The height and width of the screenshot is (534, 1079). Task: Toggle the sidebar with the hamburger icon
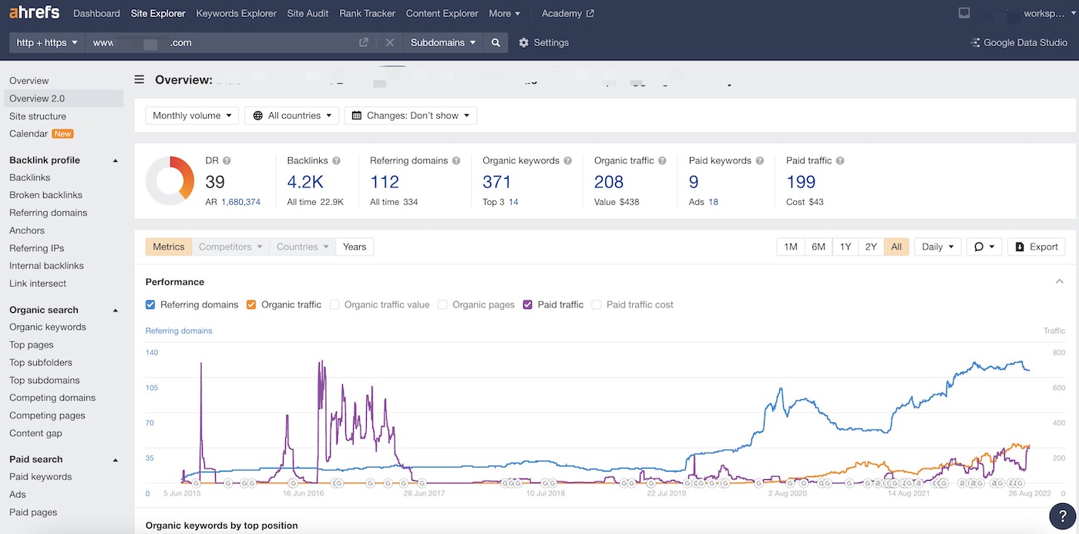pos(139,79)
